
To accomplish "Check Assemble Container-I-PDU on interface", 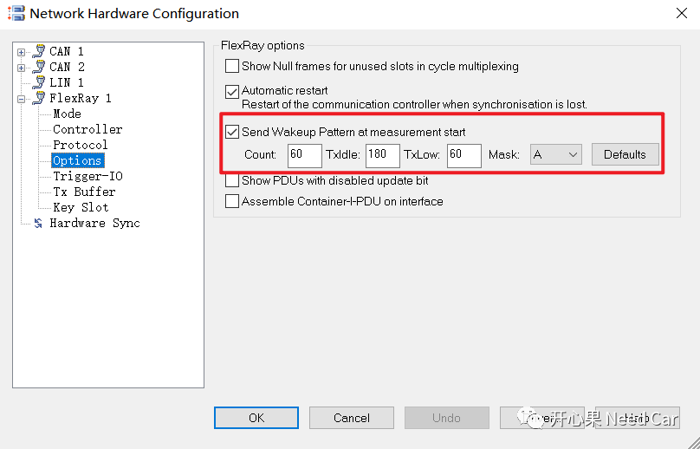I will pos(232,201).
